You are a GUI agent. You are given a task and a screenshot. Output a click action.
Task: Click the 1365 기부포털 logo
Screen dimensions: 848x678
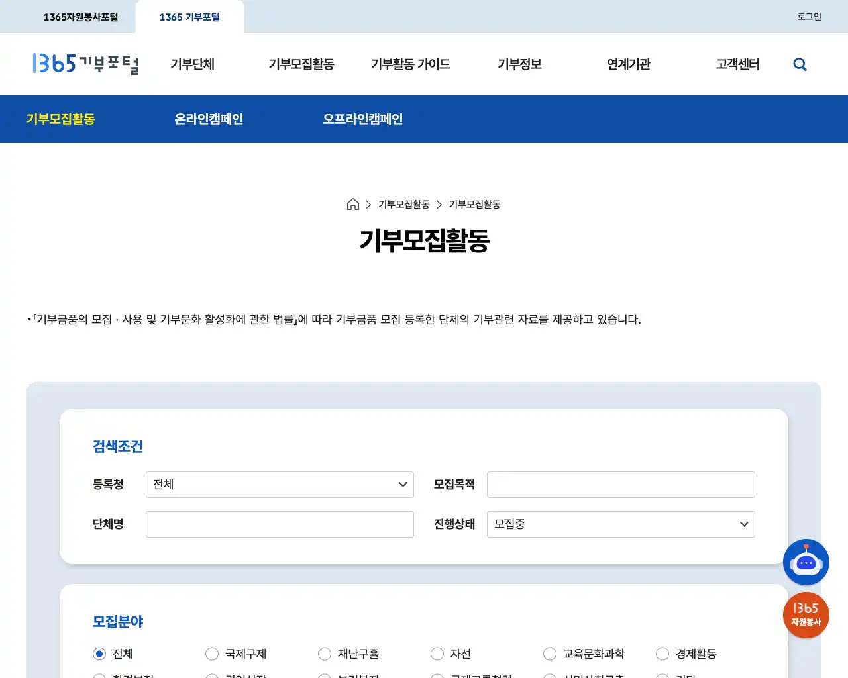pyautogui.click(x=86, y=64)
